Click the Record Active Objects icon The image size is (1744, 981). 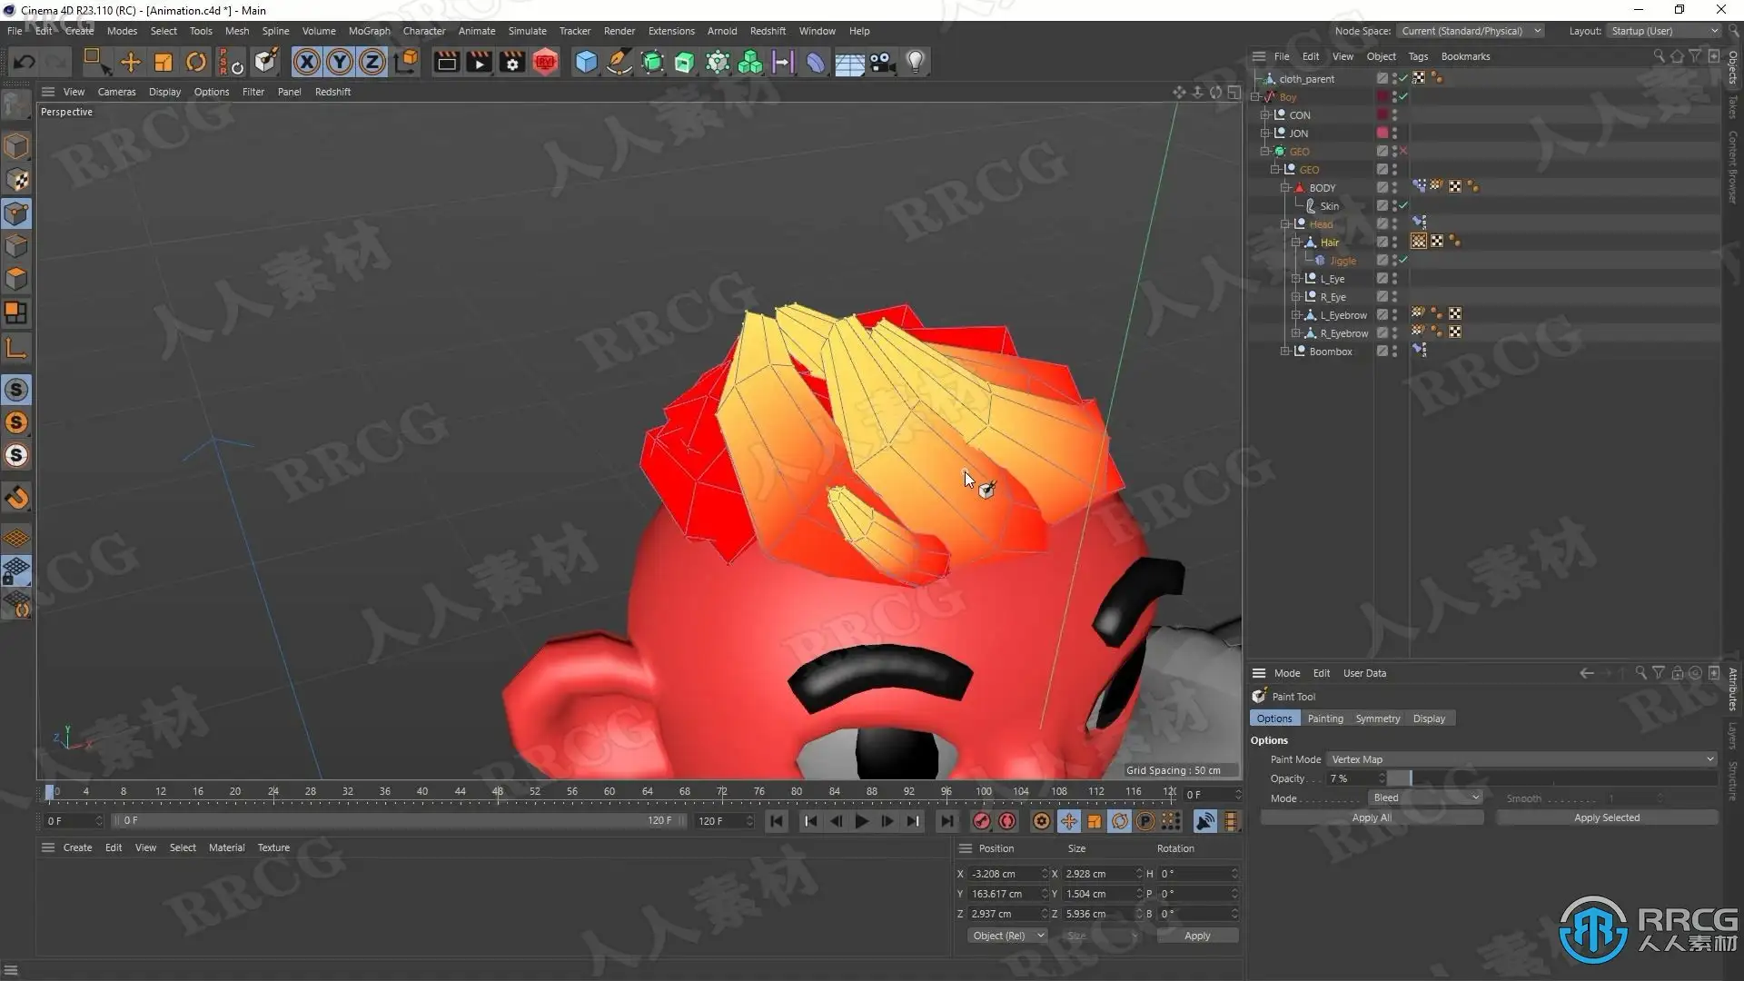click(x=981, y=821)
